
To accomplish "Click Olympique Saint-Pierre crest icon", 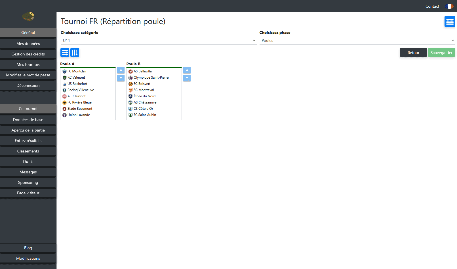I will [130, 78].
